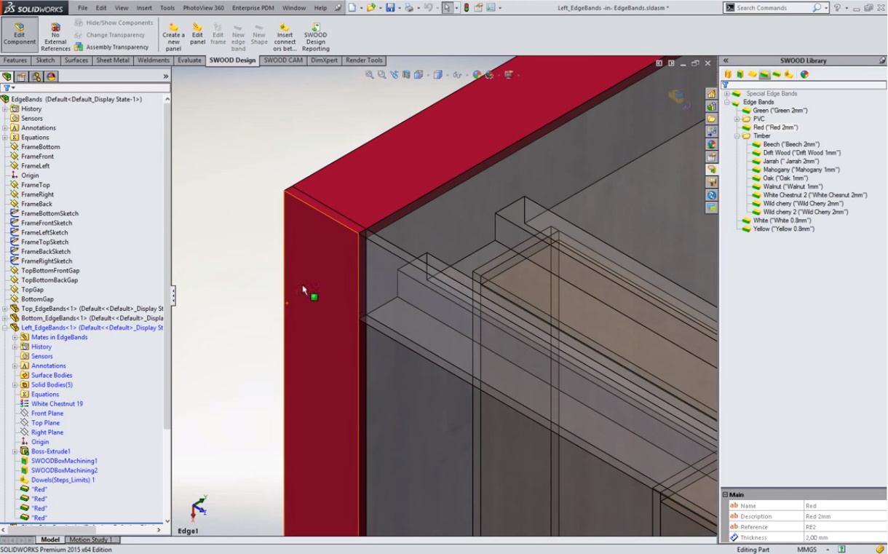Screen dimensions: 888x554
Task: Switch to the SWOOD CAM tab
Action: [x=283, y=60]
